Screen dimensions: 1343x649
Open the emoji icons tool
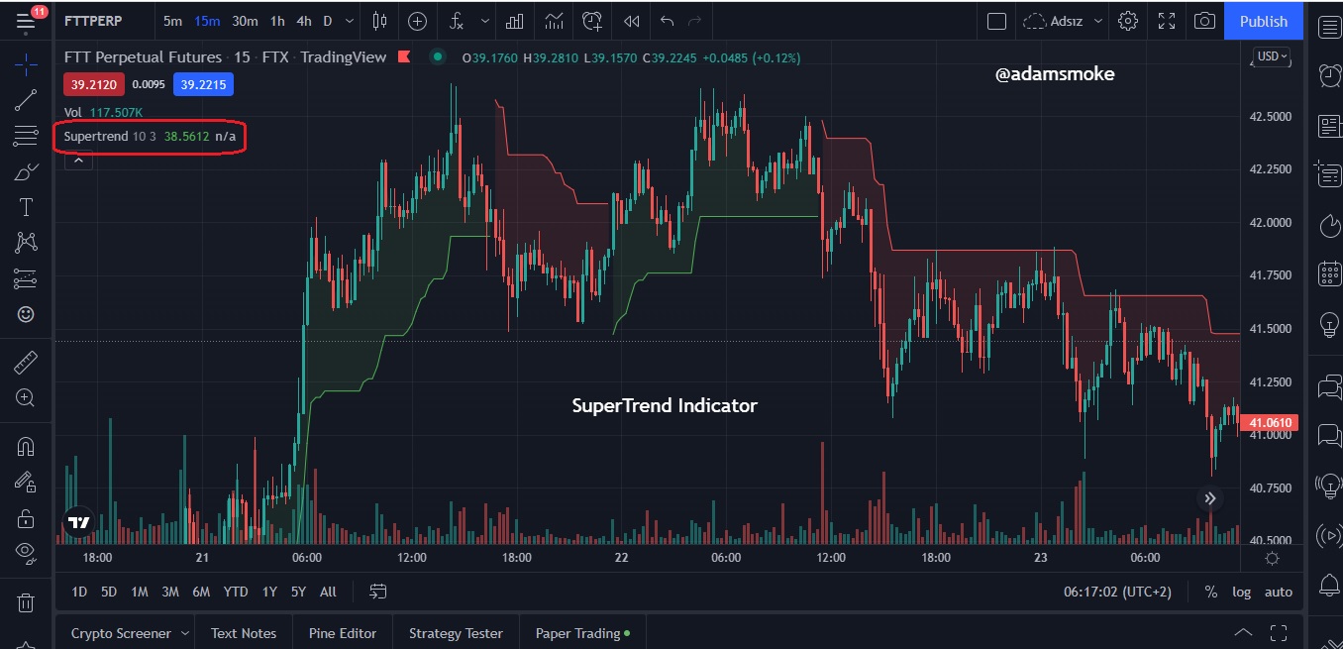[26, 314]
